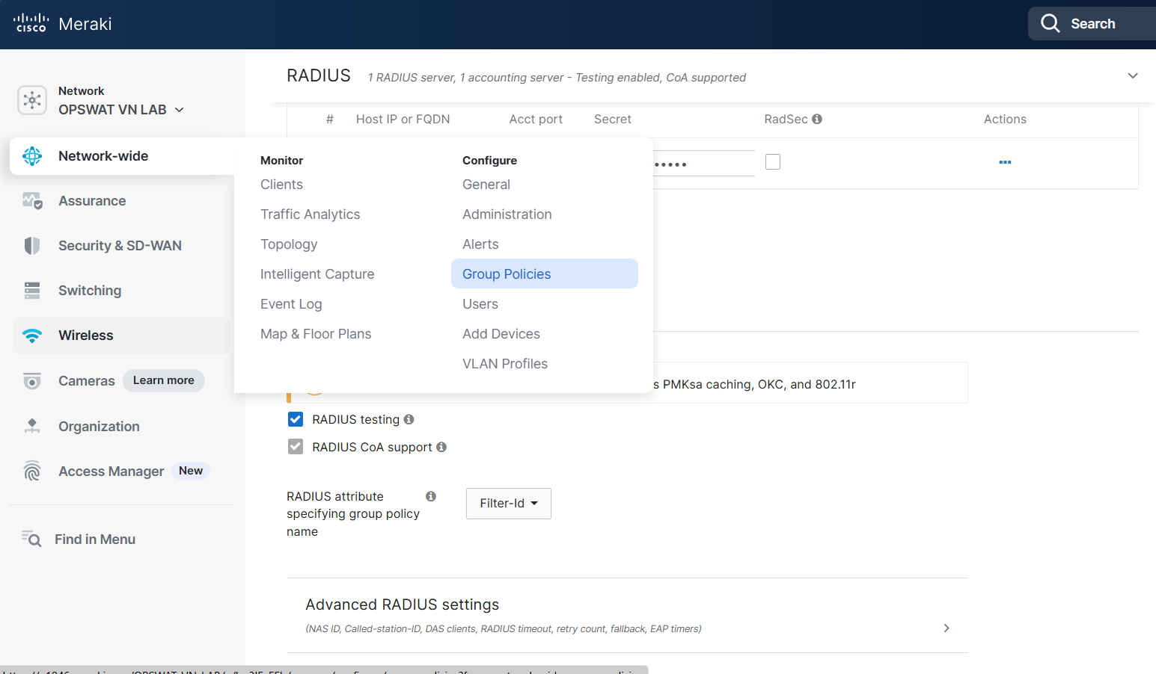The width and height of the screenshot is (1156, 674).
Task: Click the Acct port column header
Action: (536, 120)
